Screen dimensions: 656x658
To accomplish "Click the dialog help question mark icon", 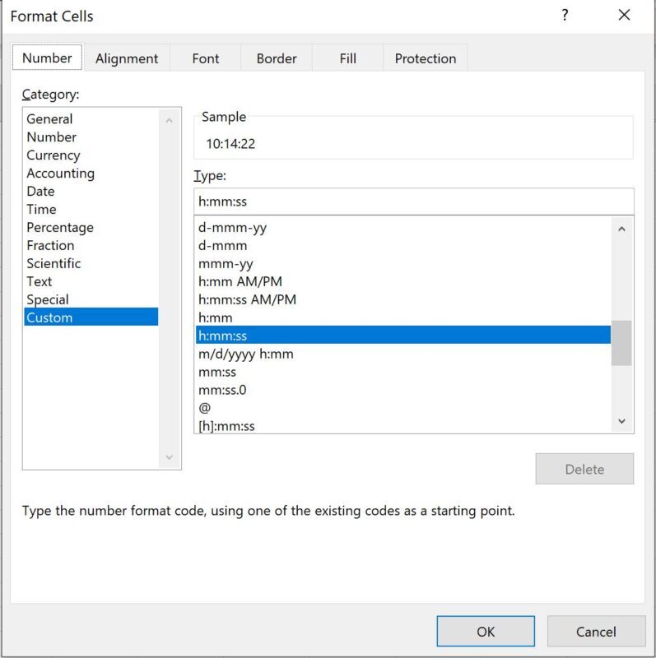I will [564, 16].
